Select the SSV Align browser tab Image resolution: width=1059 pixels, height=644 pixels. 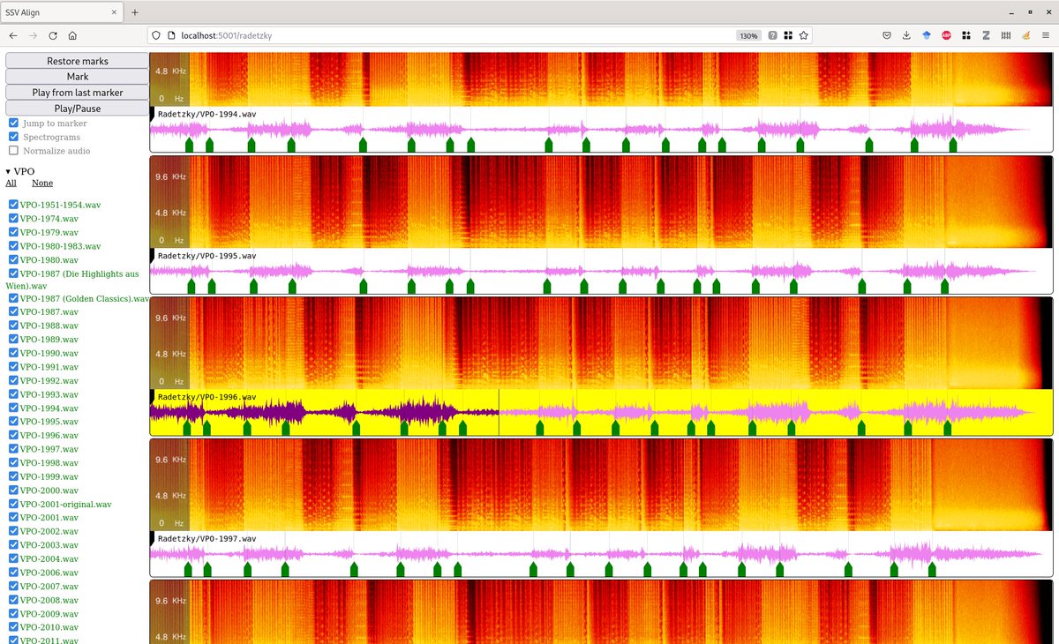tap(62, 12)
